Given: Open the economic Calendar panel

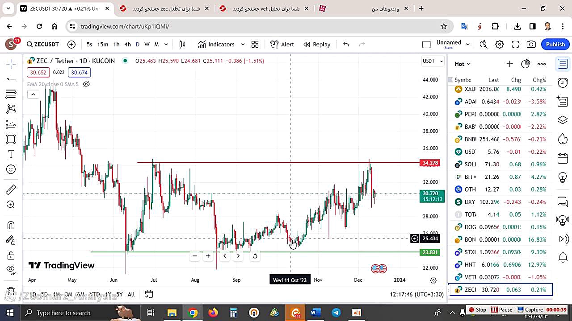Looking at the screenshot, I should point(563,158).
